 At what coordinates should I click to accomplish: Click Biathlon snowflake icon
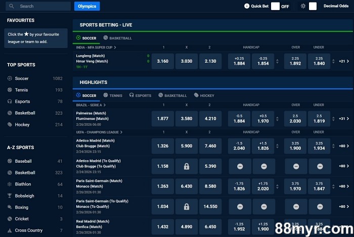point(10,184)
